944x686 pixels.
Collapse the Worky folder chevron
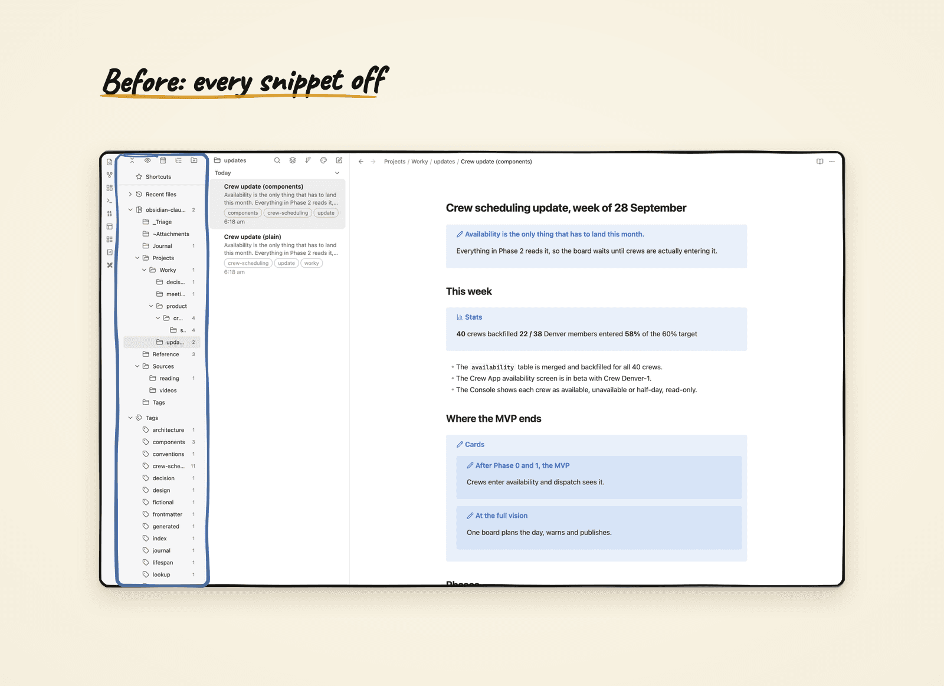click(x=144, y=270)
